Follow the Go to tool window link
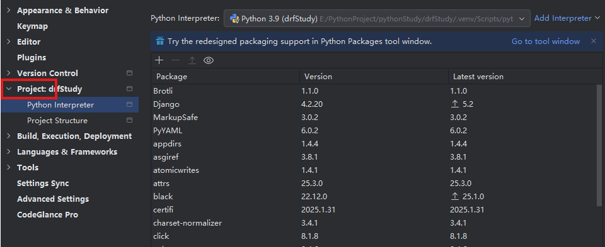605x247 pixels. [x=546, y=41]
